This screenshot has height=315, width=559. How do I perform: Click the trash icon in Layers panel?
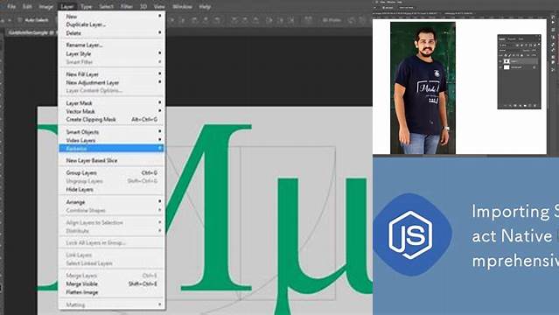click(x=535, y=106)
